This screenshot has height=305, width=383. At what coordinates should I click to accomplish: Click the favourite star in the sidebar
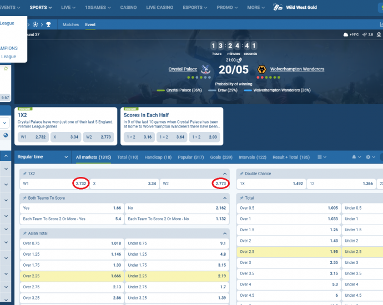point(6,69)
